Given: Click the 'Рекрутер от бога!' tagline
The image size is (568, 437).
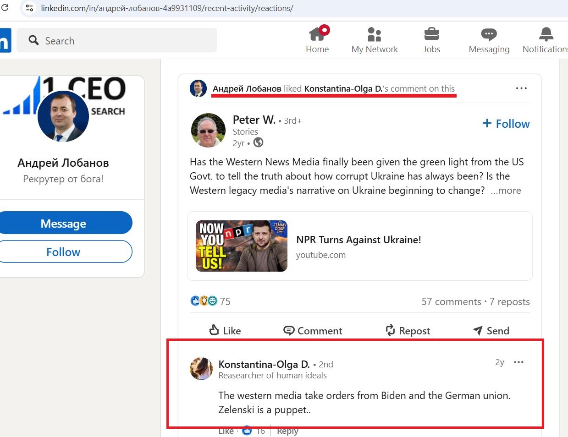Looking at the screenshot, I should coord(63,179).
